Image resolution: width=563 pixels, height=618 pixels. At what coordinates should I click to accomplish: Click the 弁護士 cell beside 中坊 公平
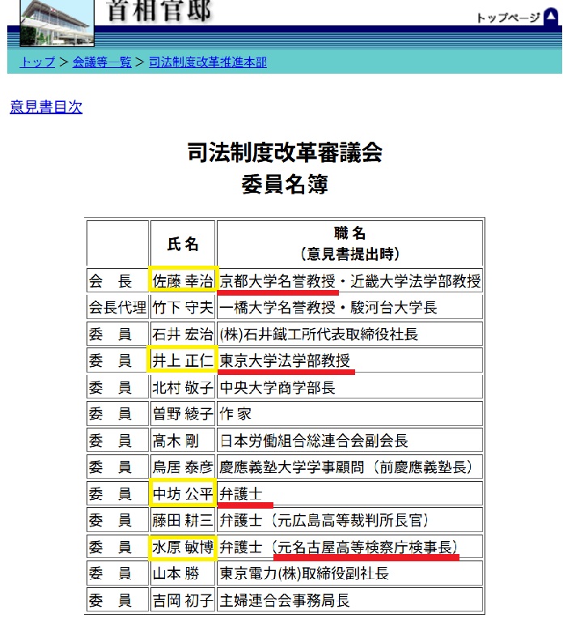(349, 493)
